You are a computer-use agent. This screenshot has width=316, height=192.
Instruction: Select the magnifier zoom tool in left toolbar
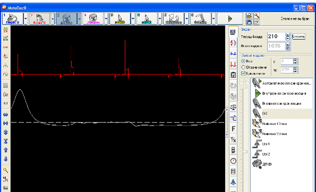[5, 170]
